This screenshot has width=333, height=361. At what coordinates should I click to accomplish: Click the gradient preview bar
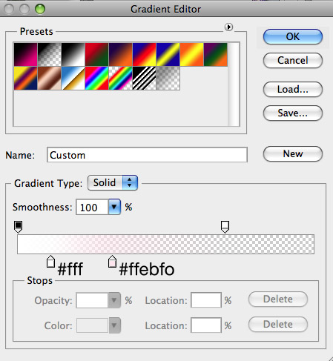165,244
